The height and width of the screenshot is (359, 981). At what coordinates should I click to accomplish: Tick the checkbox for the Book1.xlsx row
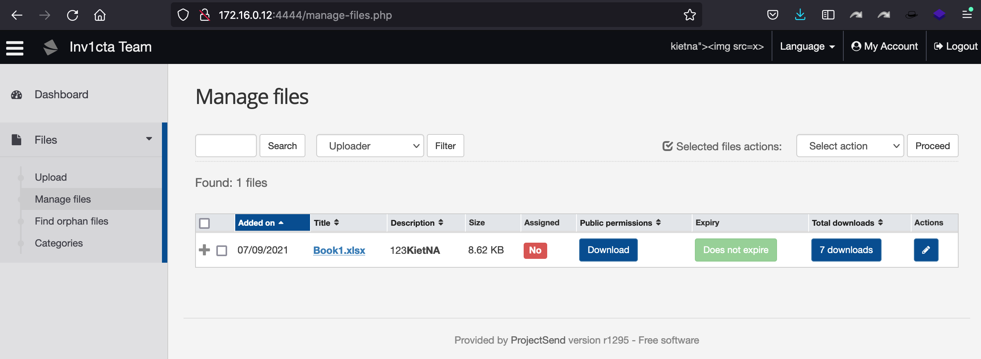point(222,250)
